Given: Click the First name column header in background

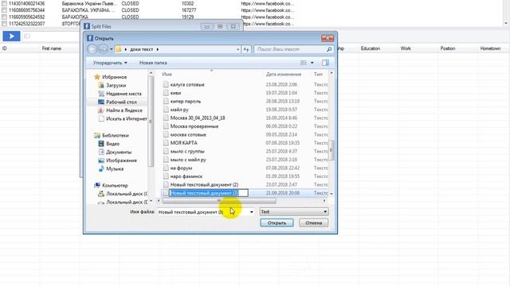Looking at the screenshot, I should pos(51,48).
